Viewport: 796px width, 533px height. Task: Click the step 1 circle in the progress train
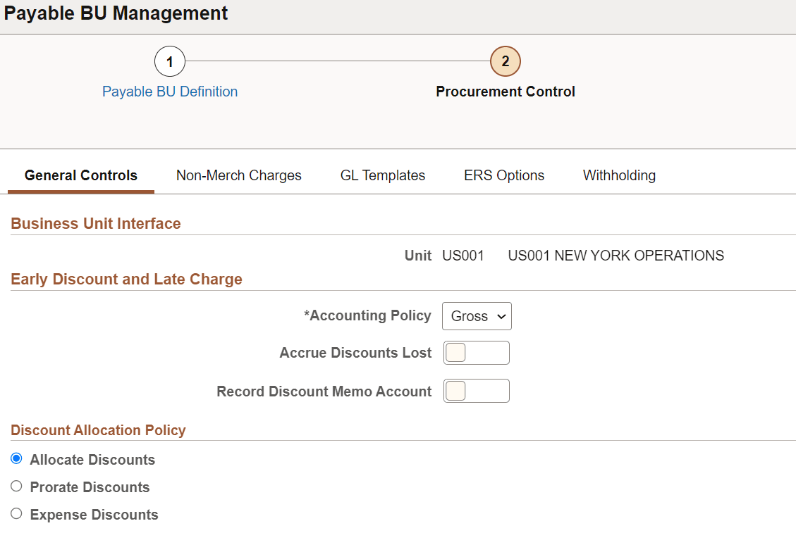[x=169, y=61]
